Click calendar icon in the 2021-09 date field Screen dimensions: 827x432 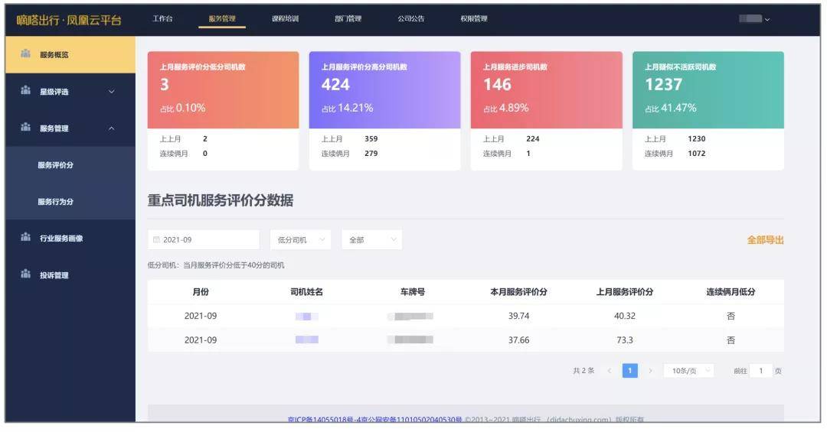point(156,240)
